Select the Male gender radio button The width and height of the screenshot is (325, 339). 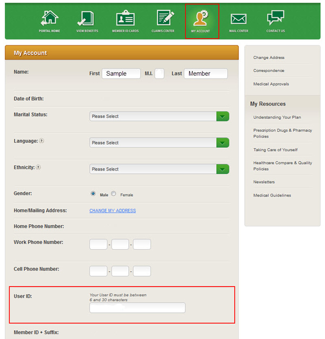93,193
